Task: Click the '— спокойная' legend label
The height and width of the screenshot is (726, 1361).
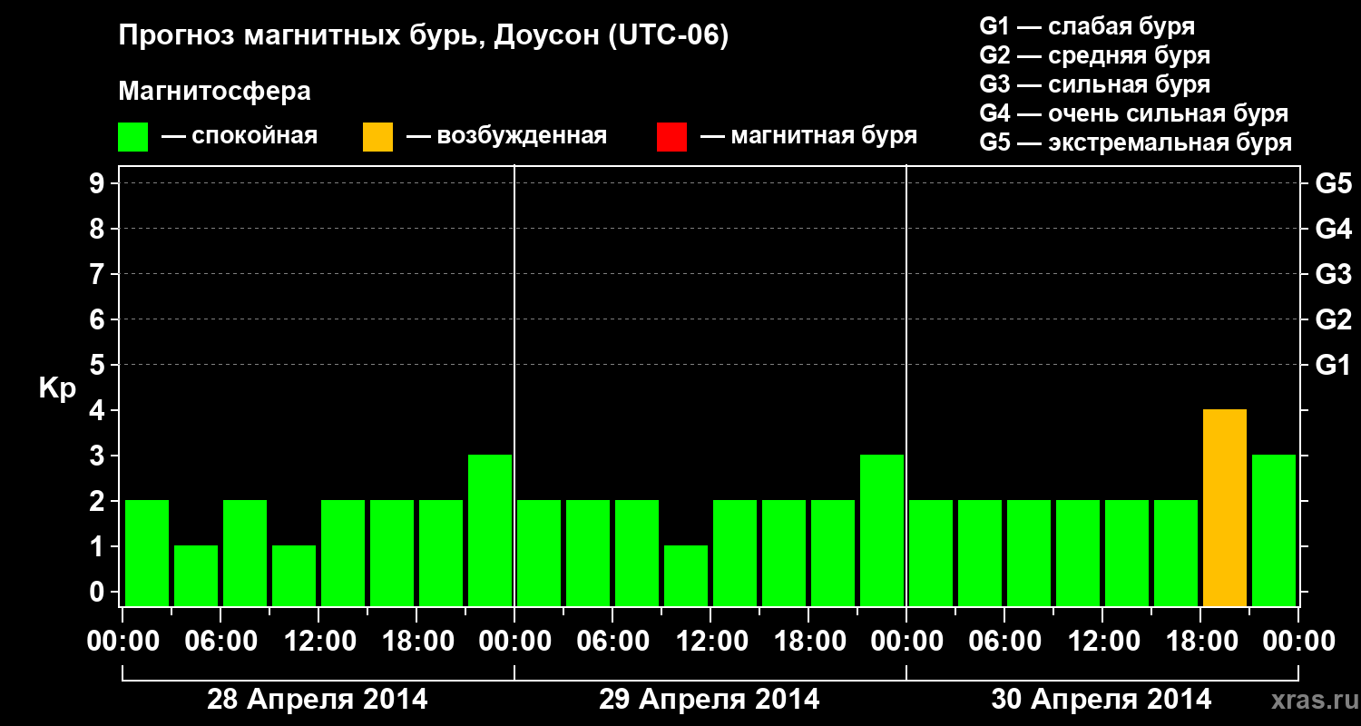Action: click(240, 137)
